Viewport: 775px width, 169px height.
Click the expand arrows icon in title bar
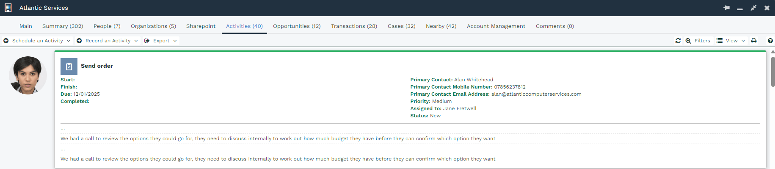[x=753, y=8]
